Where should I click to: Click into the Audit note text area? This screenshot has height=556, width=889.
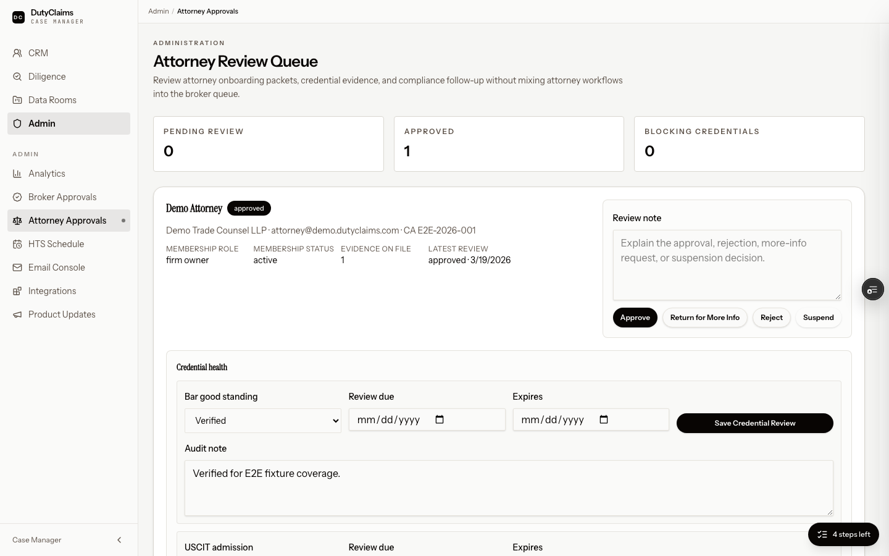pyautogui.click(x=509, y=488)
